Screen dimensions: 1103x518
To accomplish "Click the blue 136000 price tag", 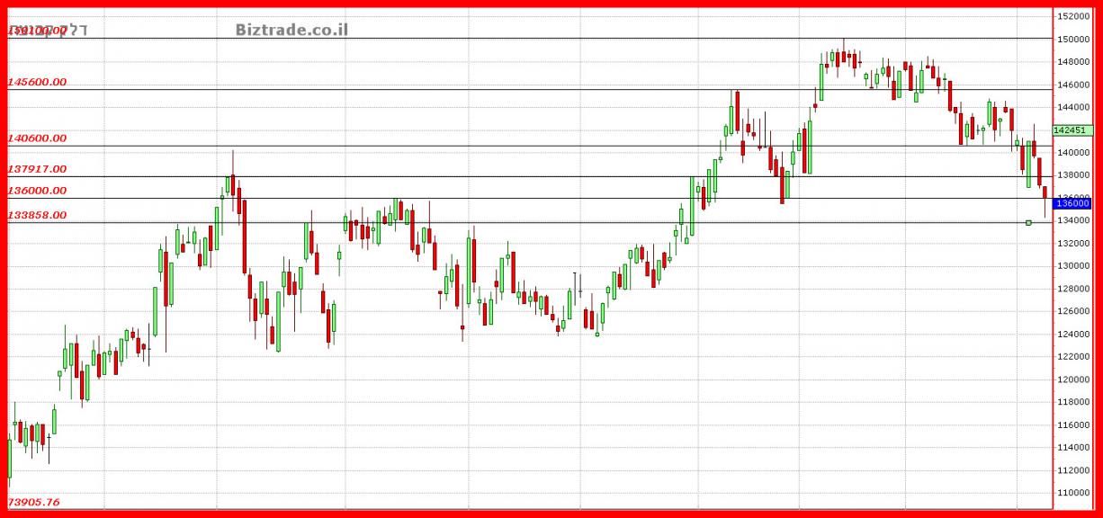I will 1073,203.
